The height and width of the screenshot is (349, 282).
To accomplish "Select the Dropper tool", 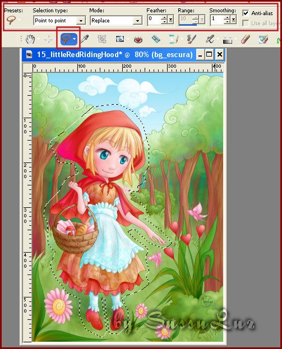I will (x=85, y=39).
